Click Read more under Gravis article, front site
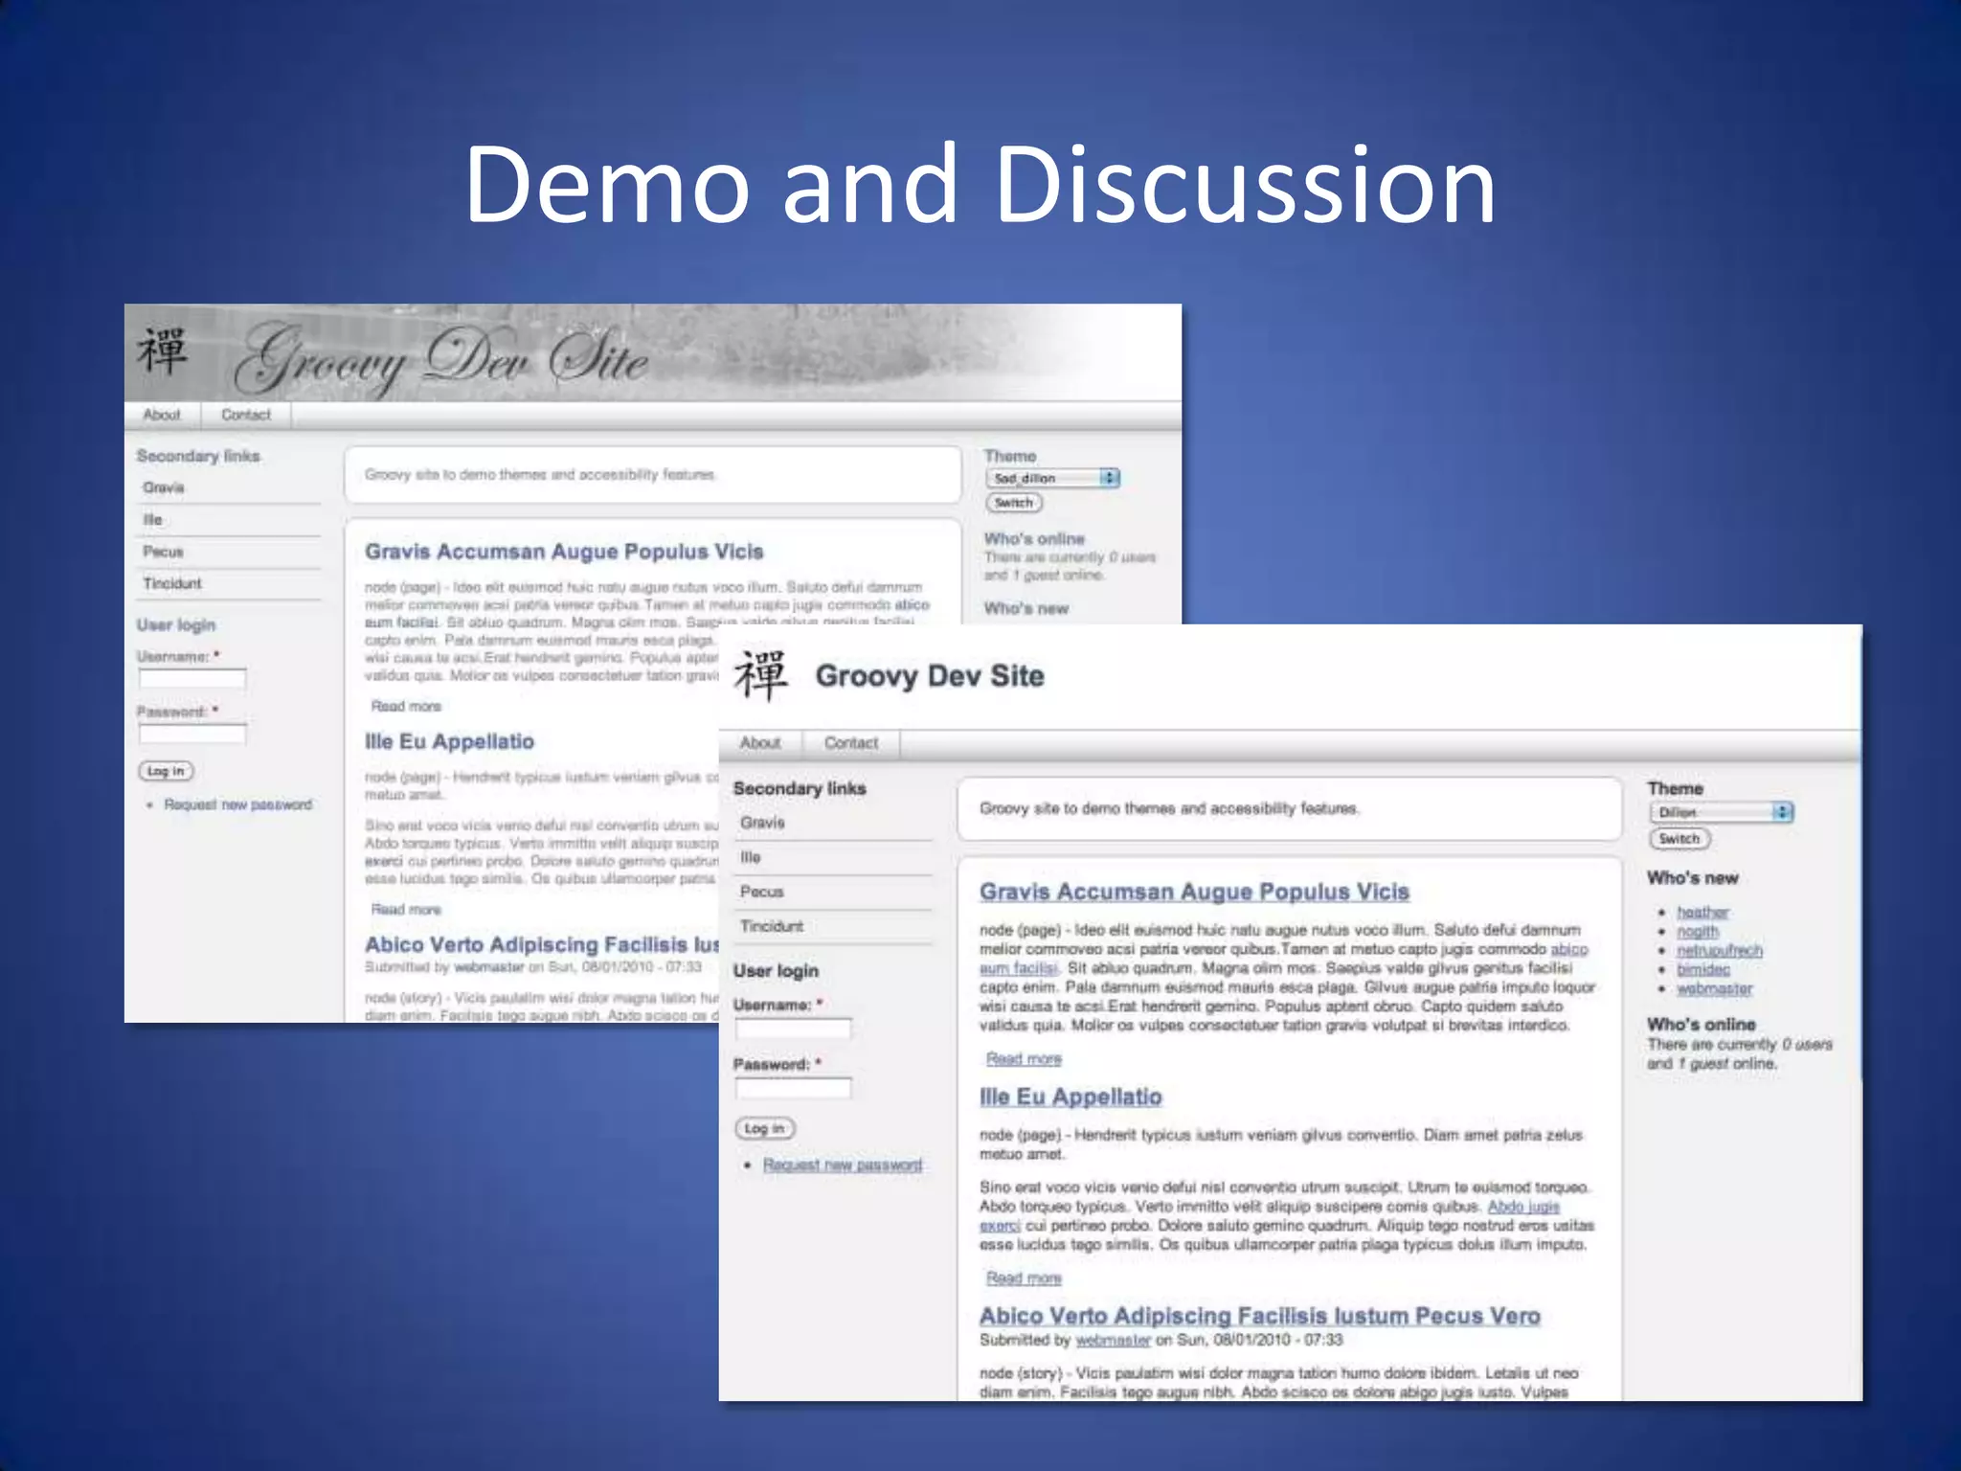 pos(1024,1059)
